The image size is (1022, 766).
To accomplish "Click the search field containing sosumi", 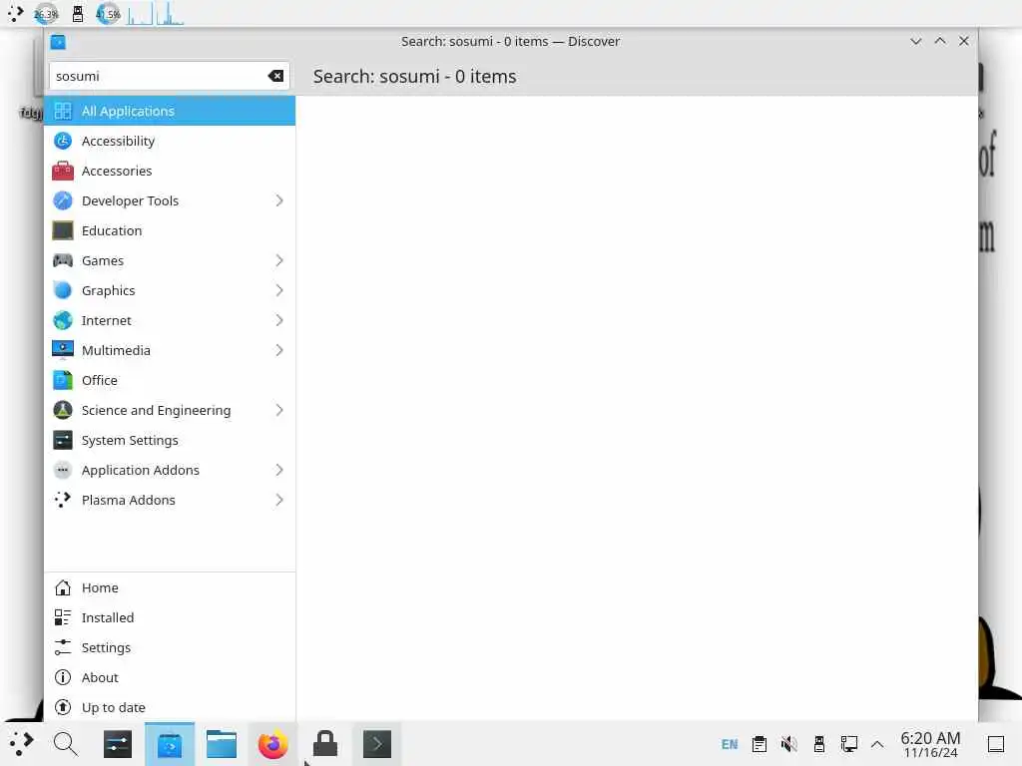I will click(x=170, y=76).
